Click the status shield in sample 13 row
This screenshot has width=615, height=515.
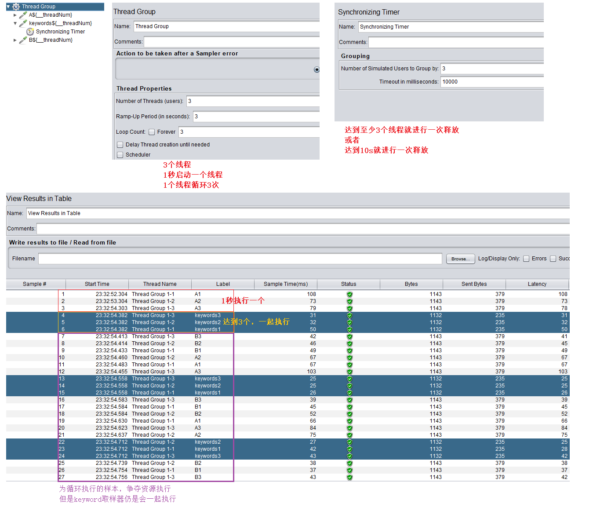pos(349,379)
